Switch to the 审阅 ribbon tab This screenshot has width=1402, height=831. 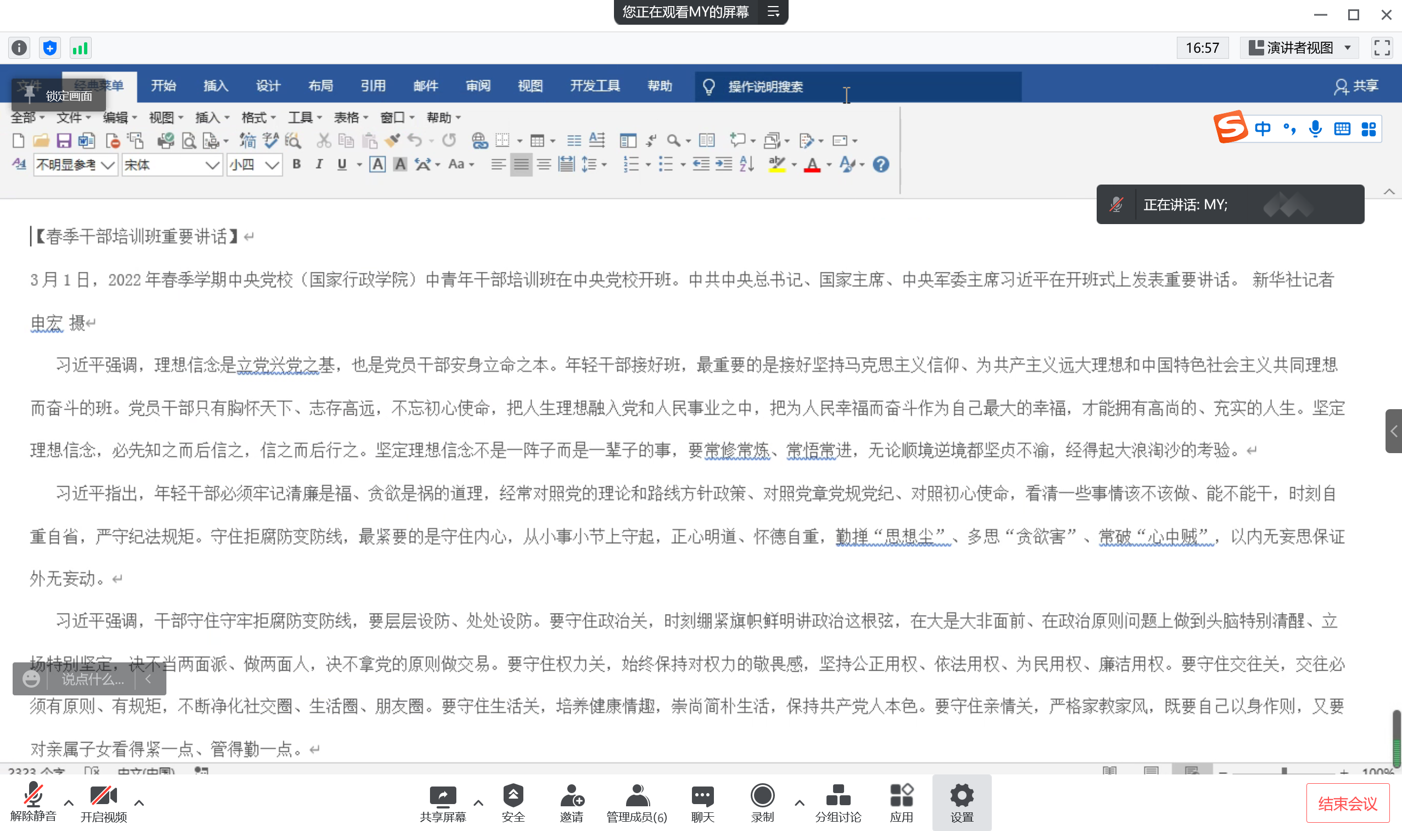pyautogui.click(x=478, y=86)
